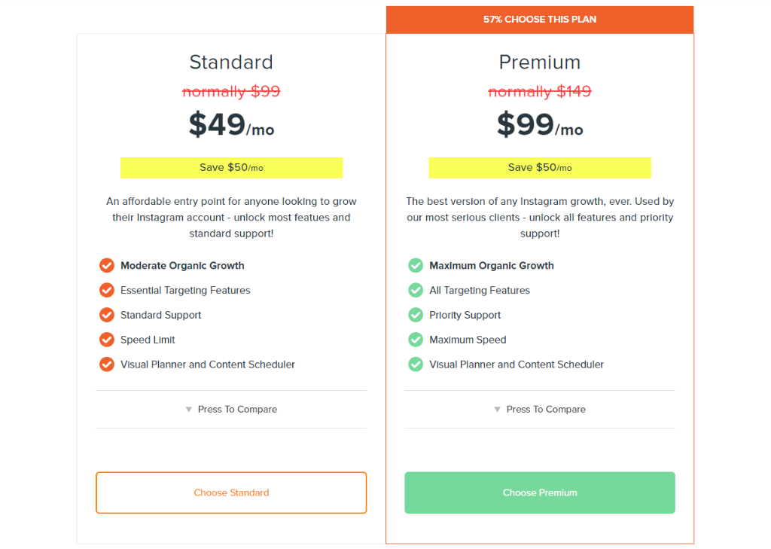Click the yellow Save $50/mo badge under Standard
Viewport: 771px width, 549px height.
232,168
